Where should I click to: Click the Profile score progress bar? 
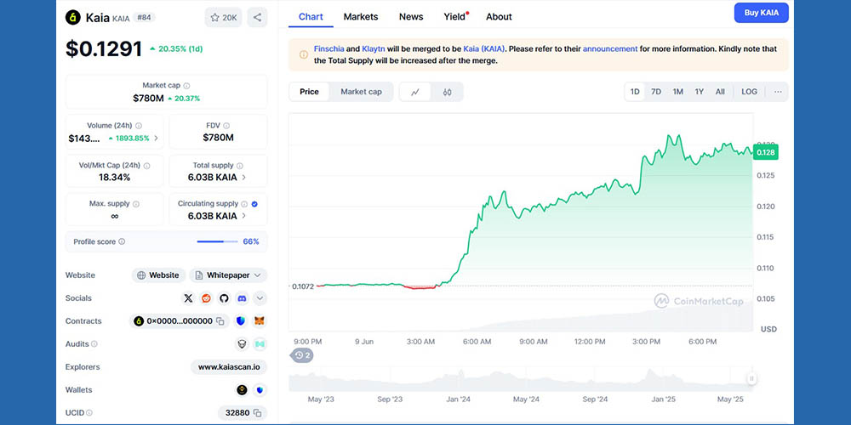coord(217,241)
